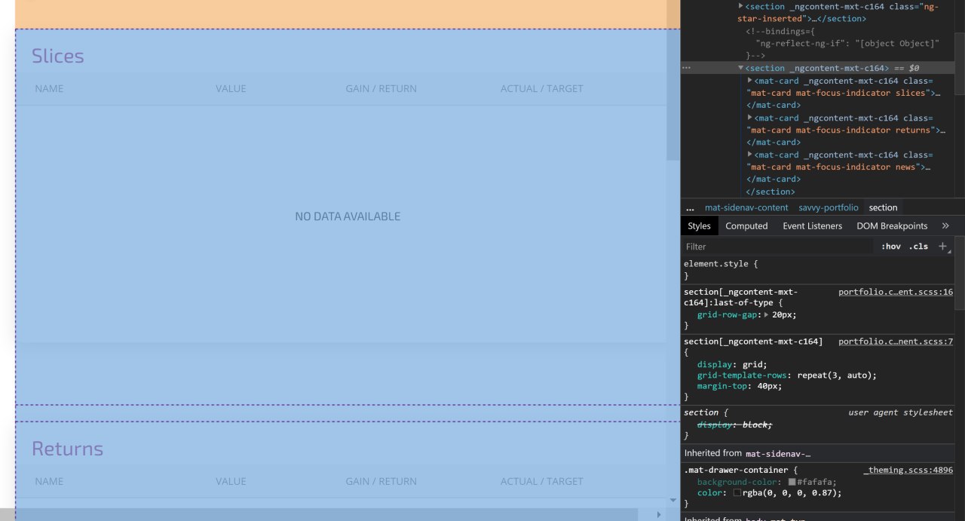965x521 pixels.
Task: Click the horizontal scrollbar right arrow
Action: pos(658,514)
